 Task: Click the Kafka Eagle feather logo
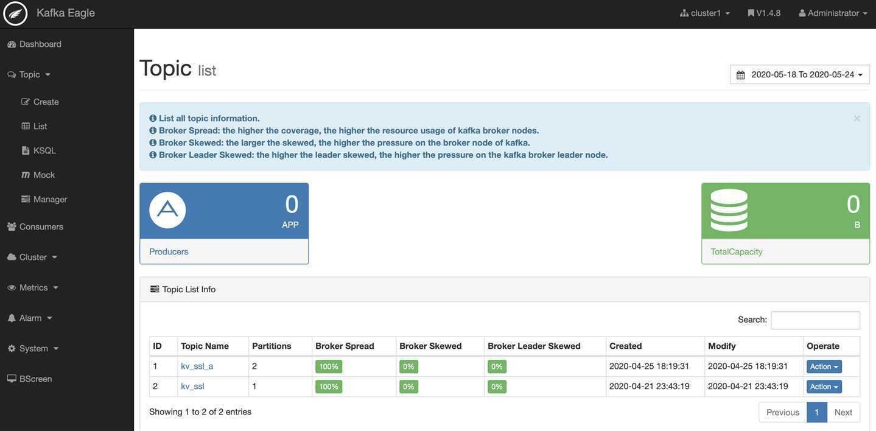click(15, 13)
